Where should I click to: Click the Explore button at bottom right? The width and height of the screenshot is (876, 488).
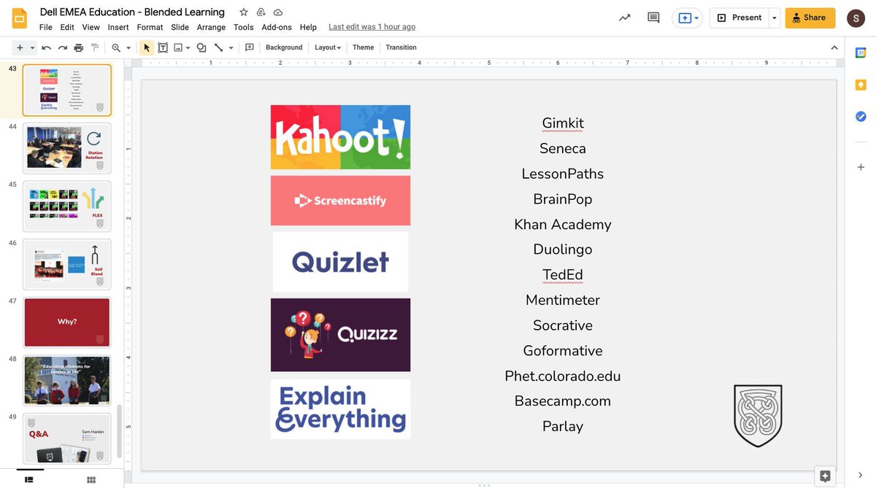coord(825,476)
